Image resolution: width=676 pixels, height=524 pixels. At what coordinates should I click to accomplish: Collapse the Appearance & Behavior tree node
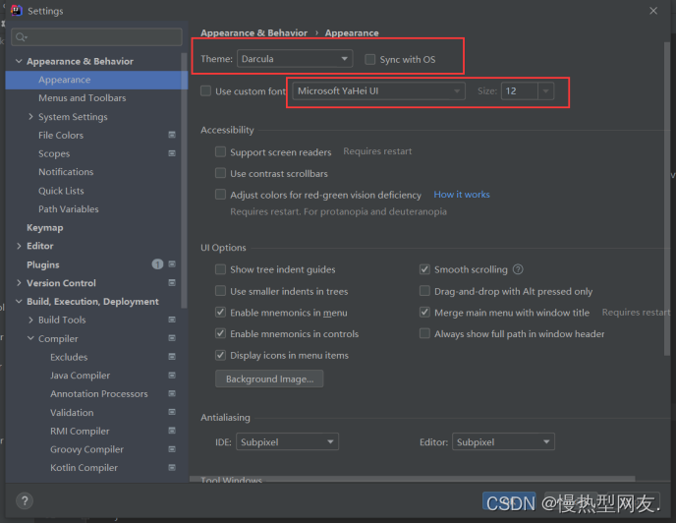pyautogui.click(x=19, y=61)
